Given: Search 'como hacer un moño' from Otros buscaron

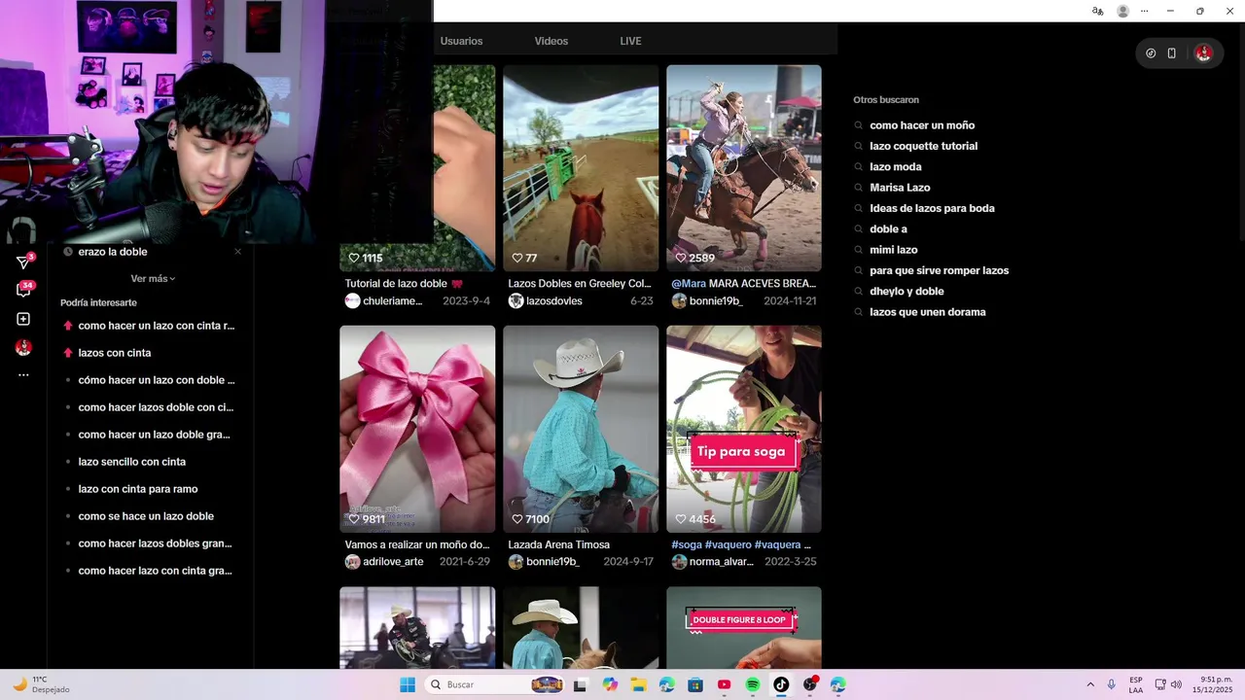Looking at the screenshot, I should point(922,125).
